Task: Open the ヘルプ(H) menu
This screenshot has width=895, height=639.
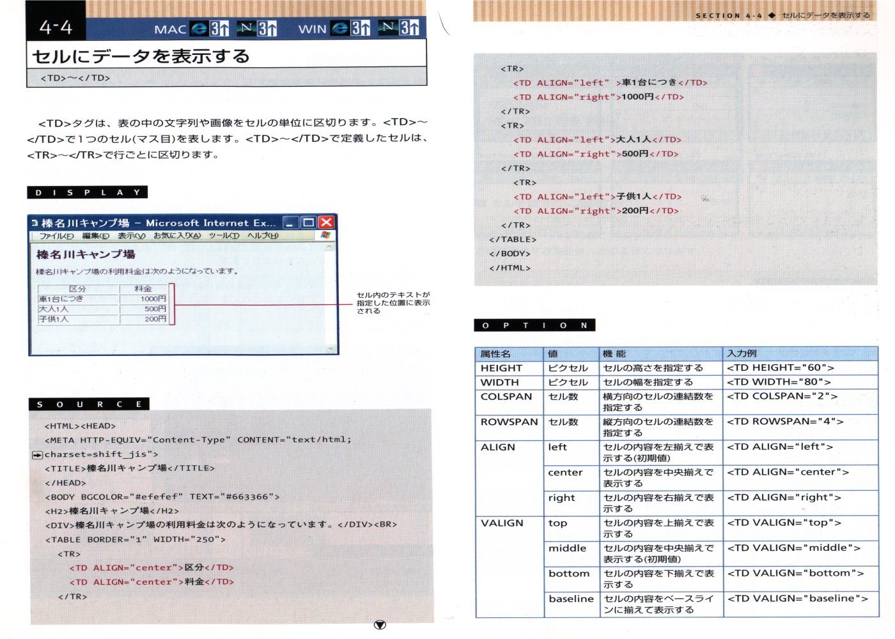Action: tap(263, 236)
